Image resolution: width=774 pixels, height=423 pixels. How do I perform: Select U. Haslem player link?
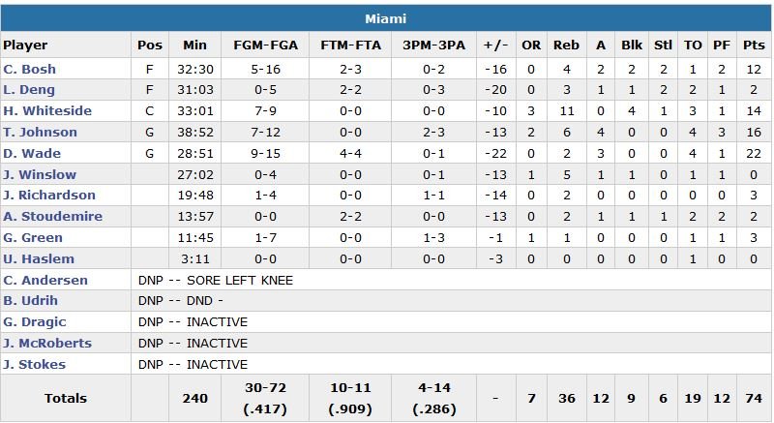[35, 258]
